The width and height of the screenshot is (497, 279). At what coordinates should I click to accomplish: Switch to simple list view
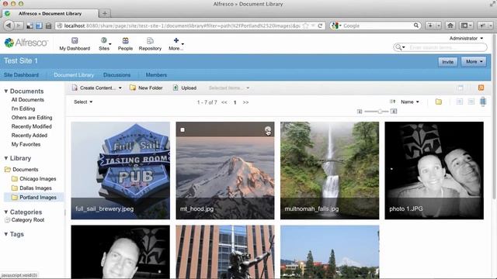[x=459, y=102]
